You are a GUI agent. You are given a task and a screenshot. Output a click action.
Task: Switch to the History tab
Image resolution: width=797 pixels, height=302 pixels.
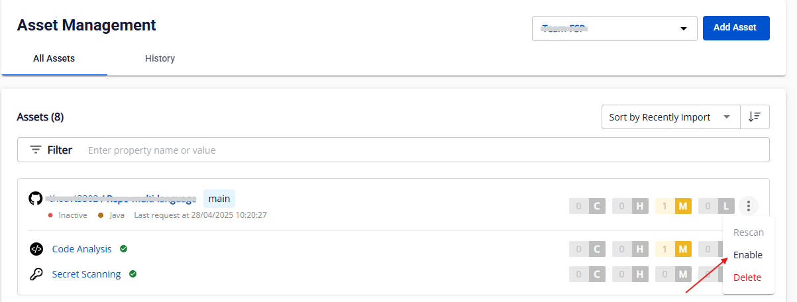click(160, 58)
